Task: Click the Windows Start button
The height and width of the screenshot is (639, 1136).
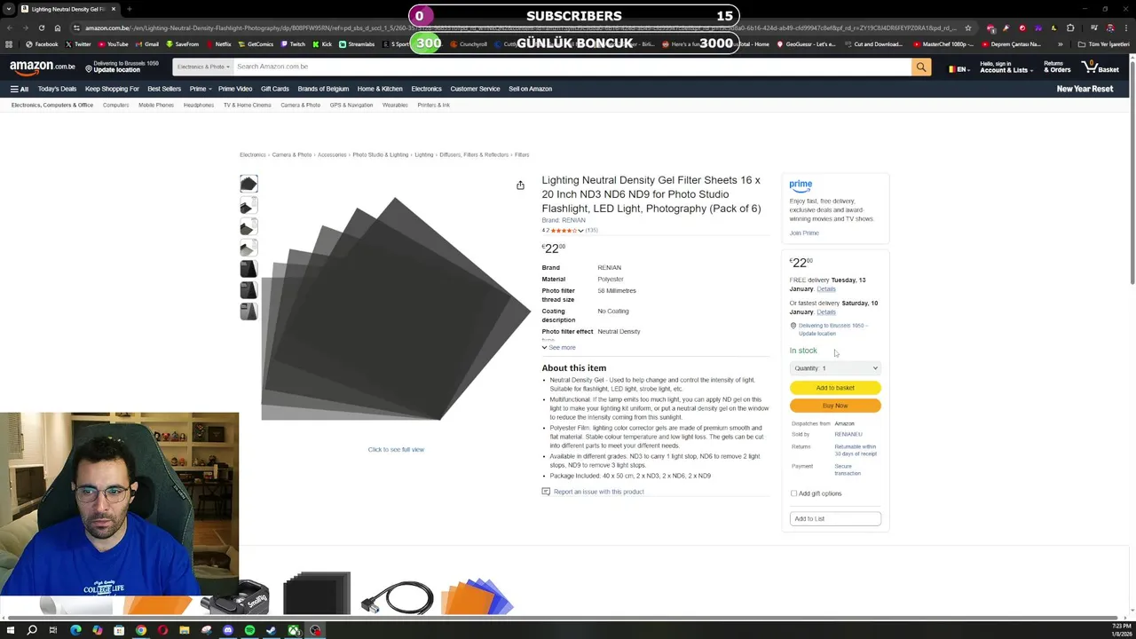Action: click(x=11, y=630)
